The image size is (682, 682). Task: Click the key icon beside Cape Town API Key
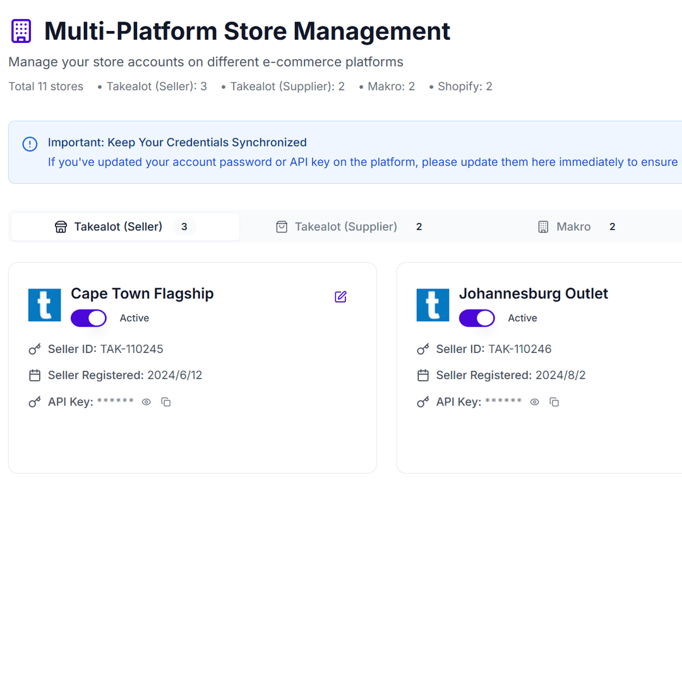tap(35, 402)
